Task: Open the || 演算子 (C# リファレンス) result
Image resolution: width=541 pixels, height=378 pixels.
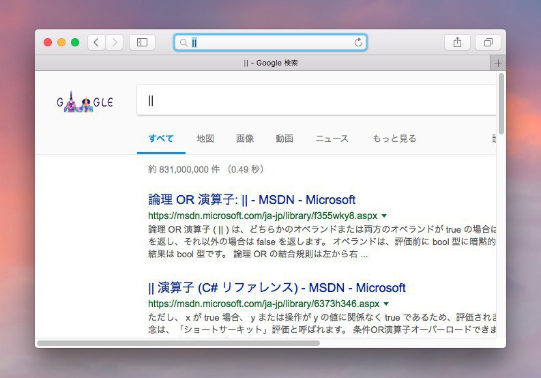Action: coord(277,287)
